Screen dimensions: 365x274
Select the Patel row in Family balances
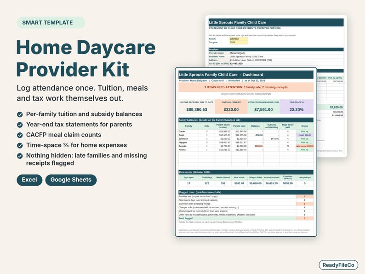(x=246, y=135)
